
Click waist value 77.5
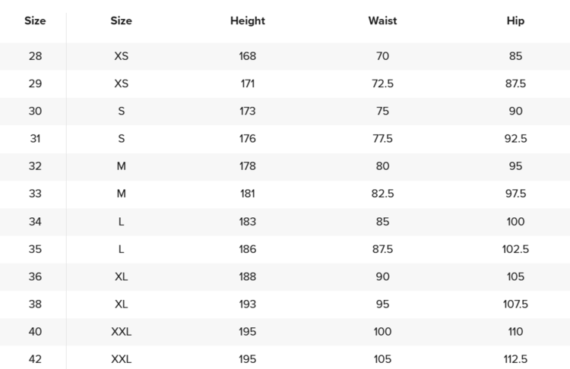[x=382, y=139]
